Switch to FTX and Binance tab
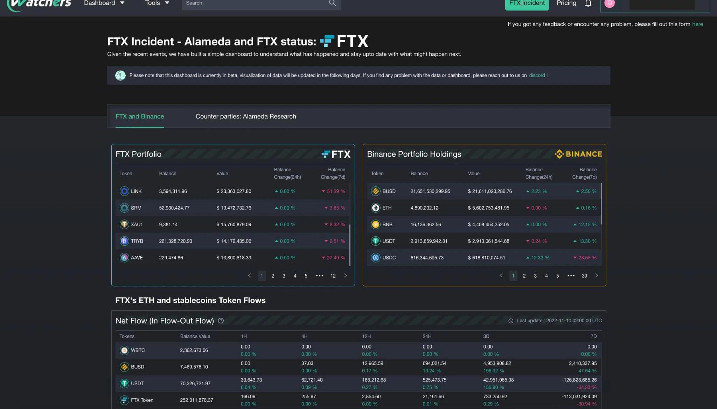717x409 pixels. coord(140,116)
